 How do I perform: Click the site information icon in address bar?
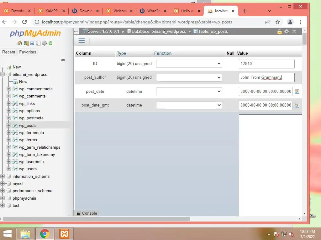coord(37,22)
